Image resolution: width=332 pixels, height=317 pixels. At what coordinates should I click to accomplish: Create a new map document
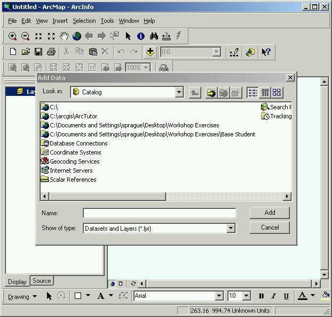(13, 52)
